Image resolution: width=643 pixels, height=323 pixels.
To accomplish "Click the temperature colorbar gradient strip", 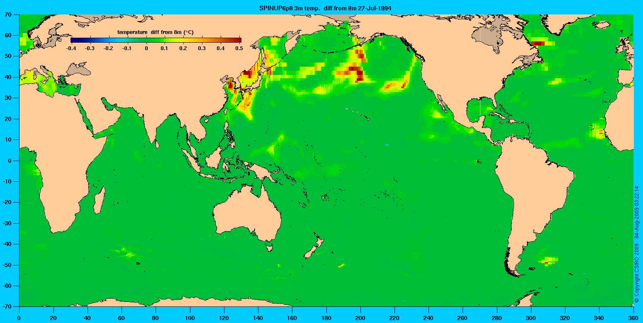I will click(x=156, y=40).
